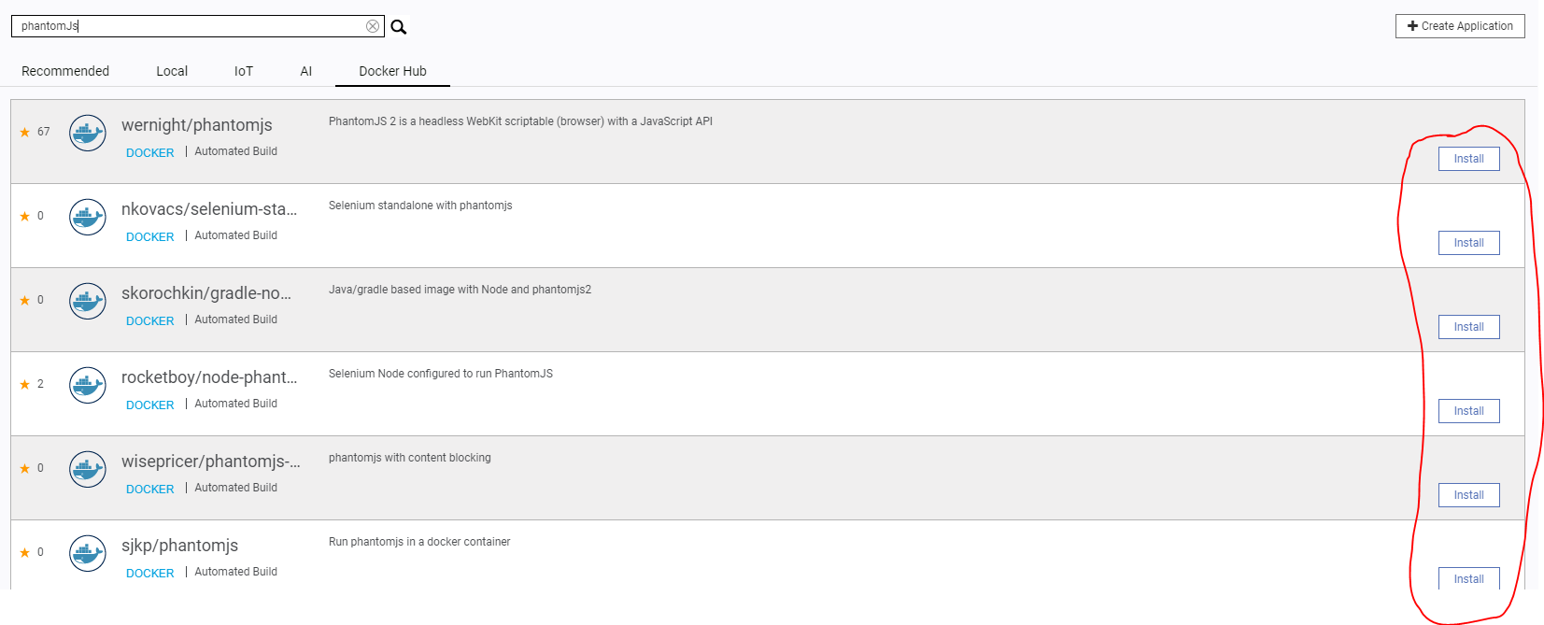Select the Docker Hub tab
Image resolution: width=1544 pixels, height=625 pixels.
392,71
